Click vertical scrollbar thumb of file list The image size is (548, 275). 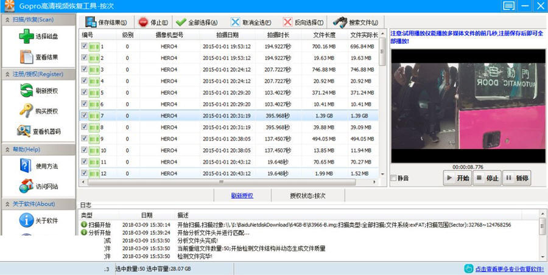tap(382, 51)
